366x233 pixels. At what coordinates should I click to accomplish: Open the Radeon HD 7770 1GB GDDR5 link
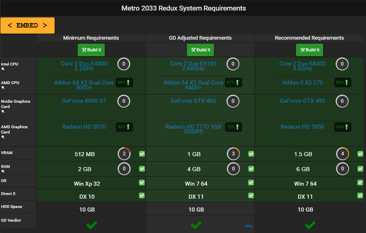pos(193,129)
